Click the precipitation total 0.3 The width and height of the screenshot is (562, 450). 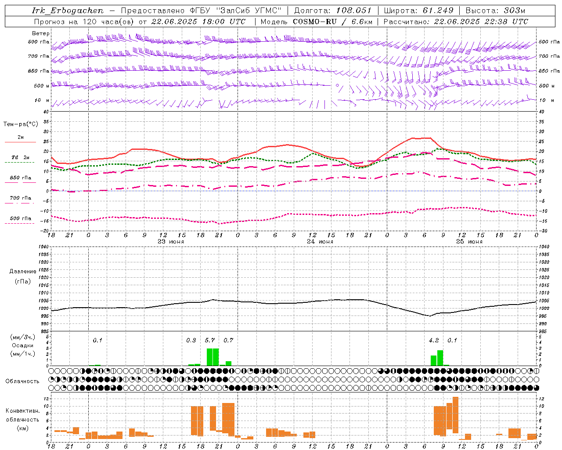coord(191,341)
